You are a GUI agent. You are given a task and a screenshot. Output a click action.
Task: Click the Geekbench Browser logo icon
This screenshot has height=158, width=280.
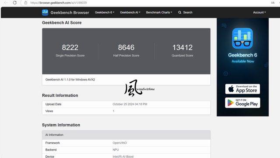click(x=45, y=13)
